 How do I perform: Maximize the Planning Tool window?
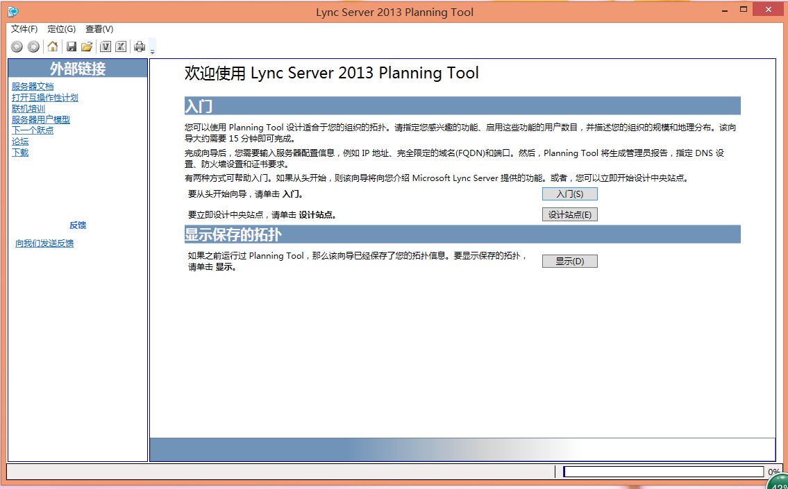click(x=744, y=9)
